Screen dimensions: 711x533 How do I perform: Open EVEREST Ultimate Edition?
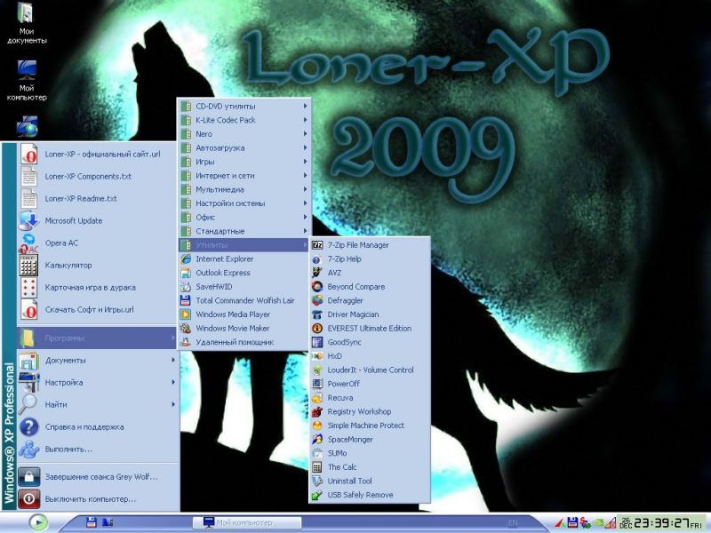pyautogui.click(x=369, y=329)
